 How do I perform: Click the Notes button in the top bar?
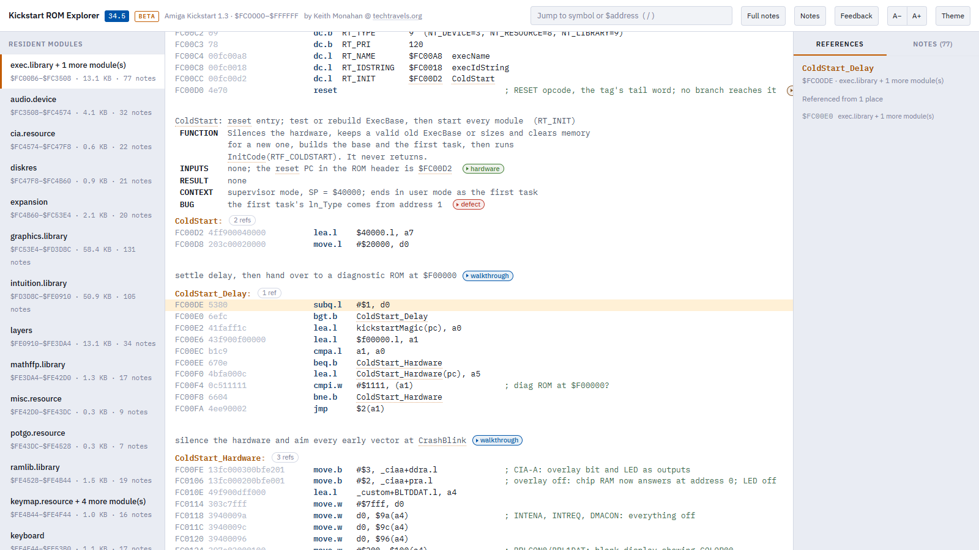(810, 16)
